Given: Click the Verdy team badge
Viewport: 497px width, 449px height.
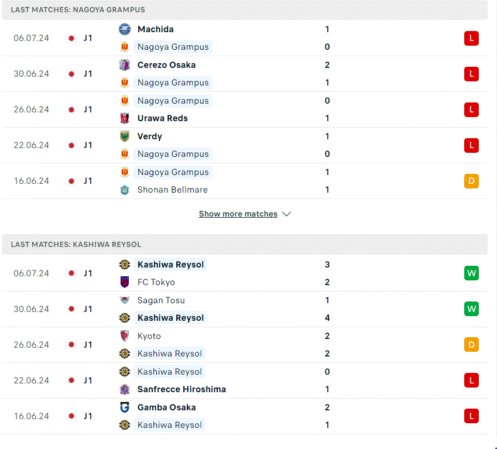Looking at the screenshot, I should click(124, 136).
